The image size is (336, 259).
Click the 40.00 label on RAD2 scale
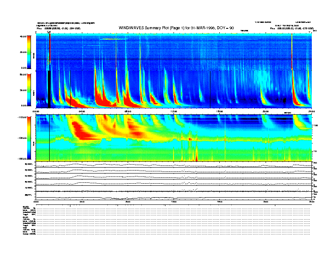(x=23, y=36)
